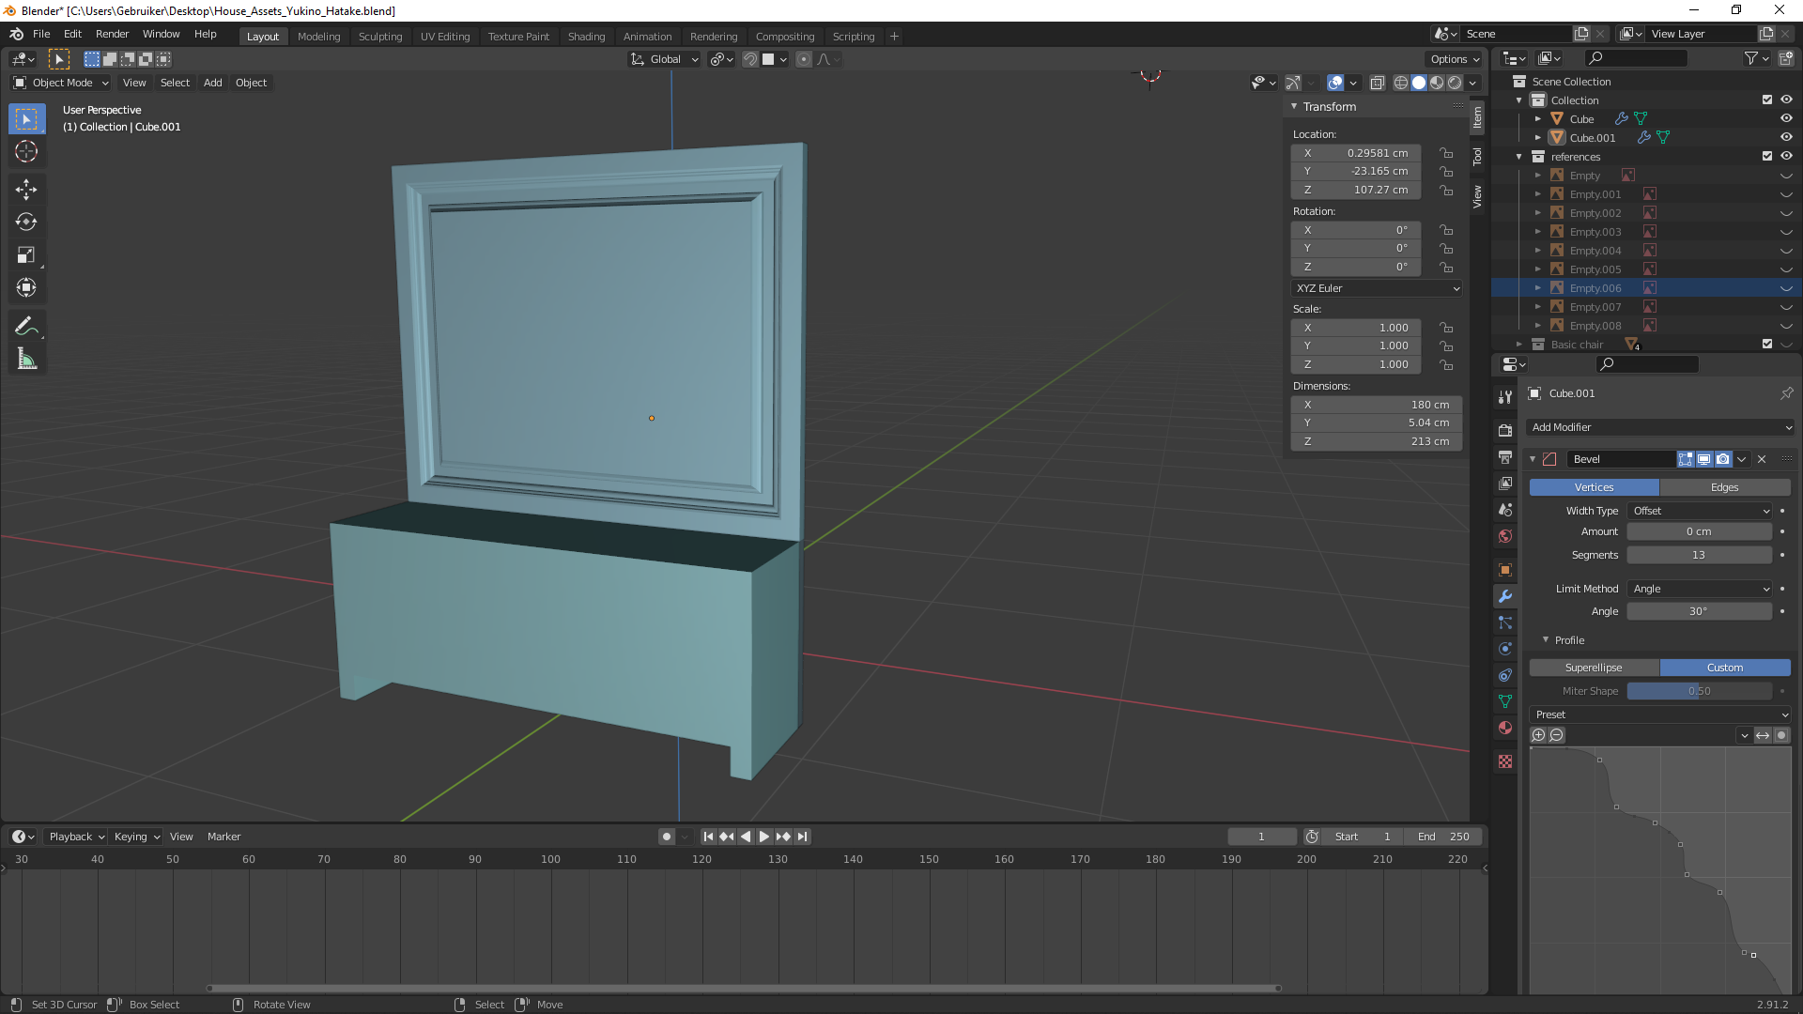The height and width of the screenshot is (1014, 1803).
Task: Select the Move tool in toolbar
Action: (x=26, y=190)
